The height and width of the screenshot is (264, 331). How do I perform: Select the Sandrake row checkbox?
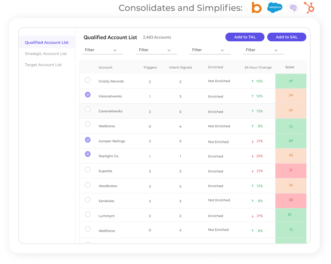(88, 199)
